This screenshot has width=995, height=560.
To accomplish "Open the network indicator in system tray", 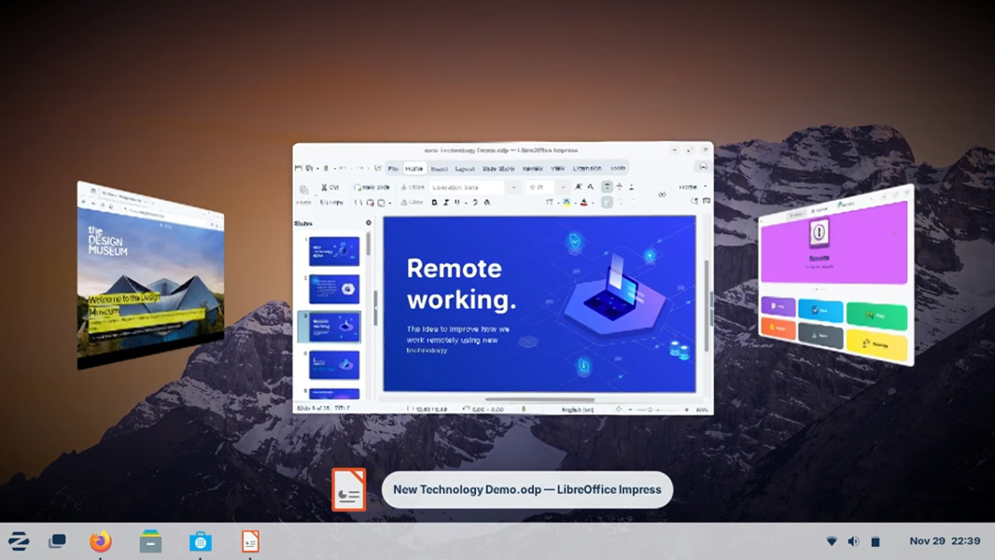I will coord(832,541).
